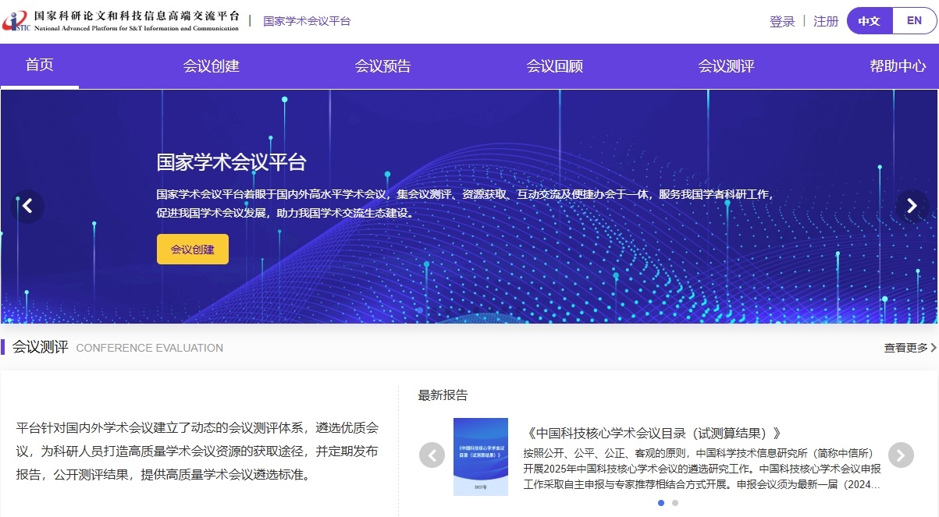Open 会议测评 navigation item
The height and width of the screenshot is (517, 939).
[726, 66]
